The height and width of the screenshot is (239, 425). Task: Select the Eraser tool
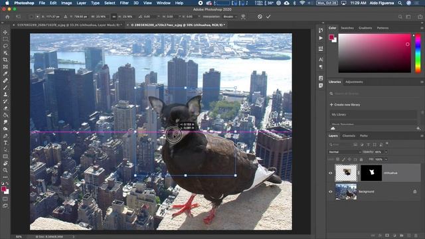[5, 108]
